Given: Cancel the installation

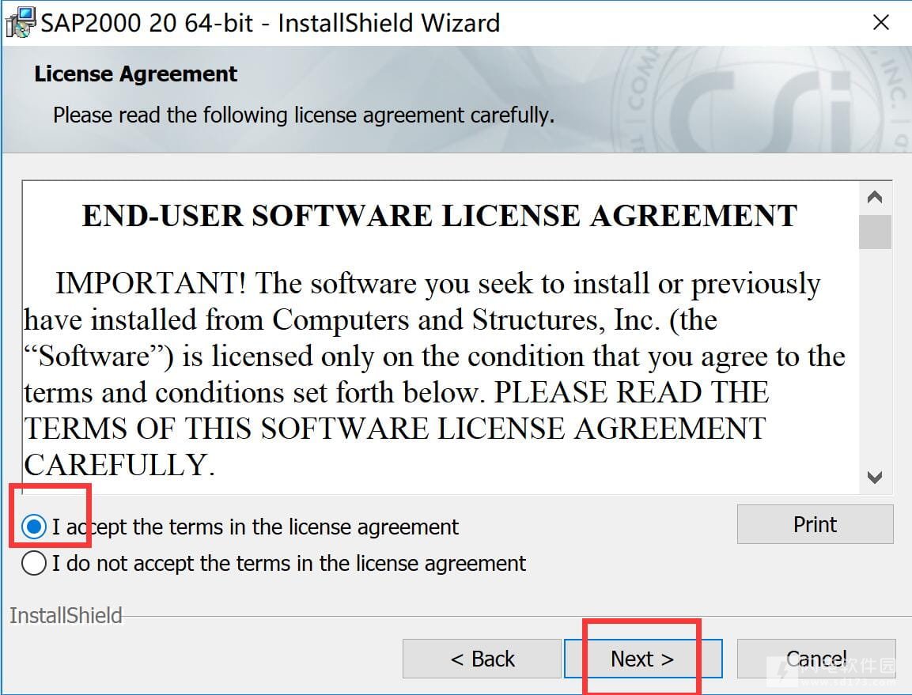Looking at the screenshot, I should click(816, 659).
